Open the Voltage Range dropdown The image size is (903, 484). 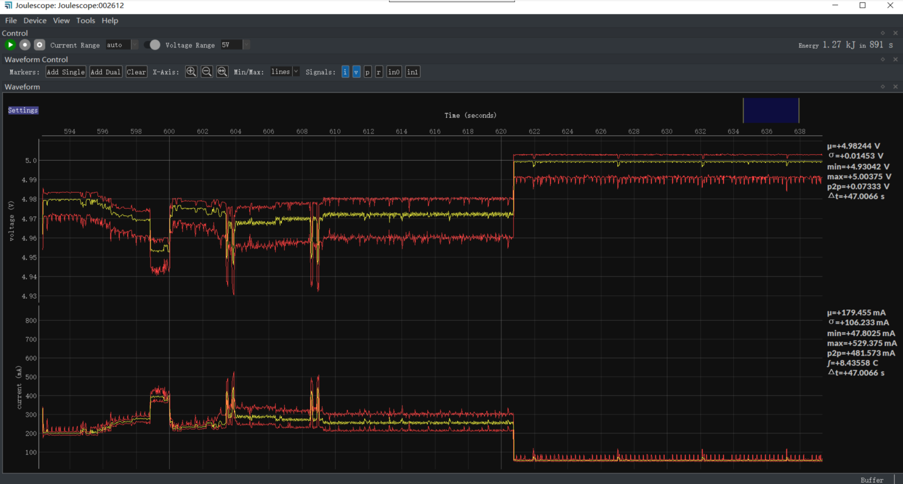pyautogui.click(x=235, y=45)
